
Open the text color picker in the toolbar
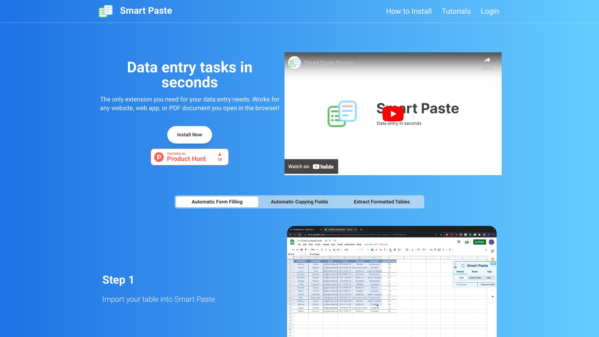pos(385,250)
